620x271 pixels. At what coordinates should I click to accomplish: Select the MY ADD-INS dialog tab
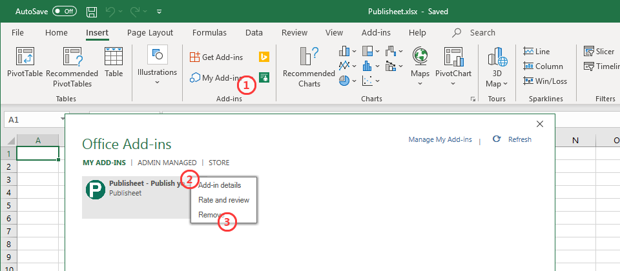104,163
